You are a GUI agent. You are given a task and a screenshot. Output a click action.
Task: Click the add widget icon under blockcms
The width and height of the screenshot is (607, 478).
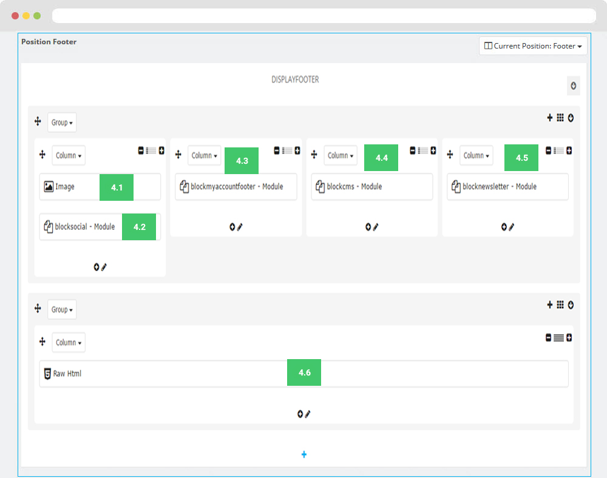[368, 227]
